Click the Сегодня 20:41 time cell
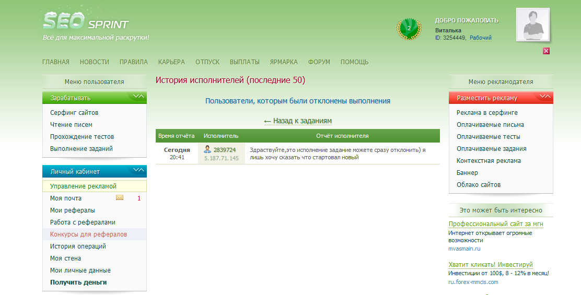Screen dimensions: 581x295 [x=177, y=153]
